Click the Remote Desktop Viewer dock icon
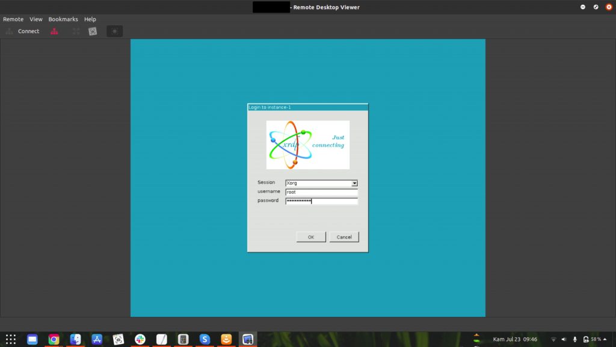Screen dimensions: 616x347 [248, 339]
